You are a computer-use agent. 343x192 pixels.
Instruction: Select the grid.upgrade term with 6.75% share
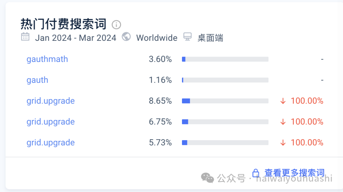click(50, 122)
